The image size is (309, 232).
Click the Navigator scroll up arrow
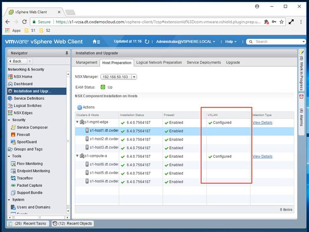(x=68, y=74)
